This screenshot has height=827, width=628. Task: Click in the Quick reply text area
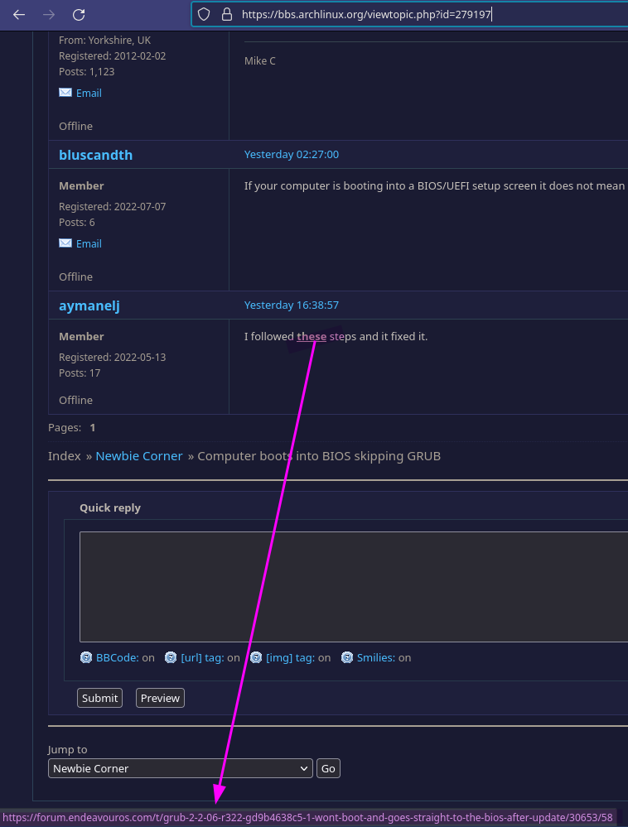coord(354,586)
